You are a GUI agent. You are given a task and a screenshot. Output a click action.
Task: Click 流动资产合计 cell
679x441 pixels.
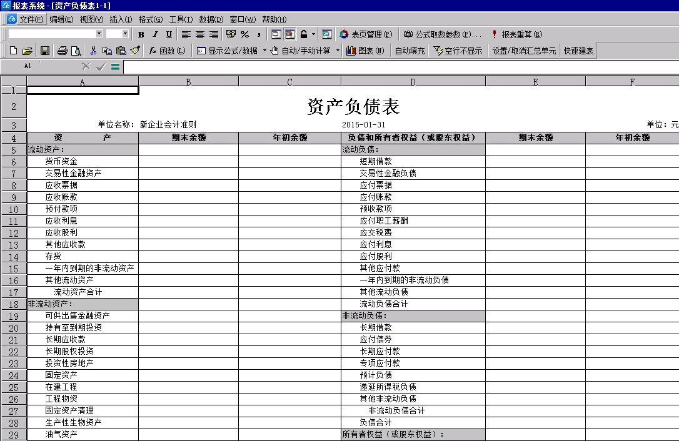(83, 292)
